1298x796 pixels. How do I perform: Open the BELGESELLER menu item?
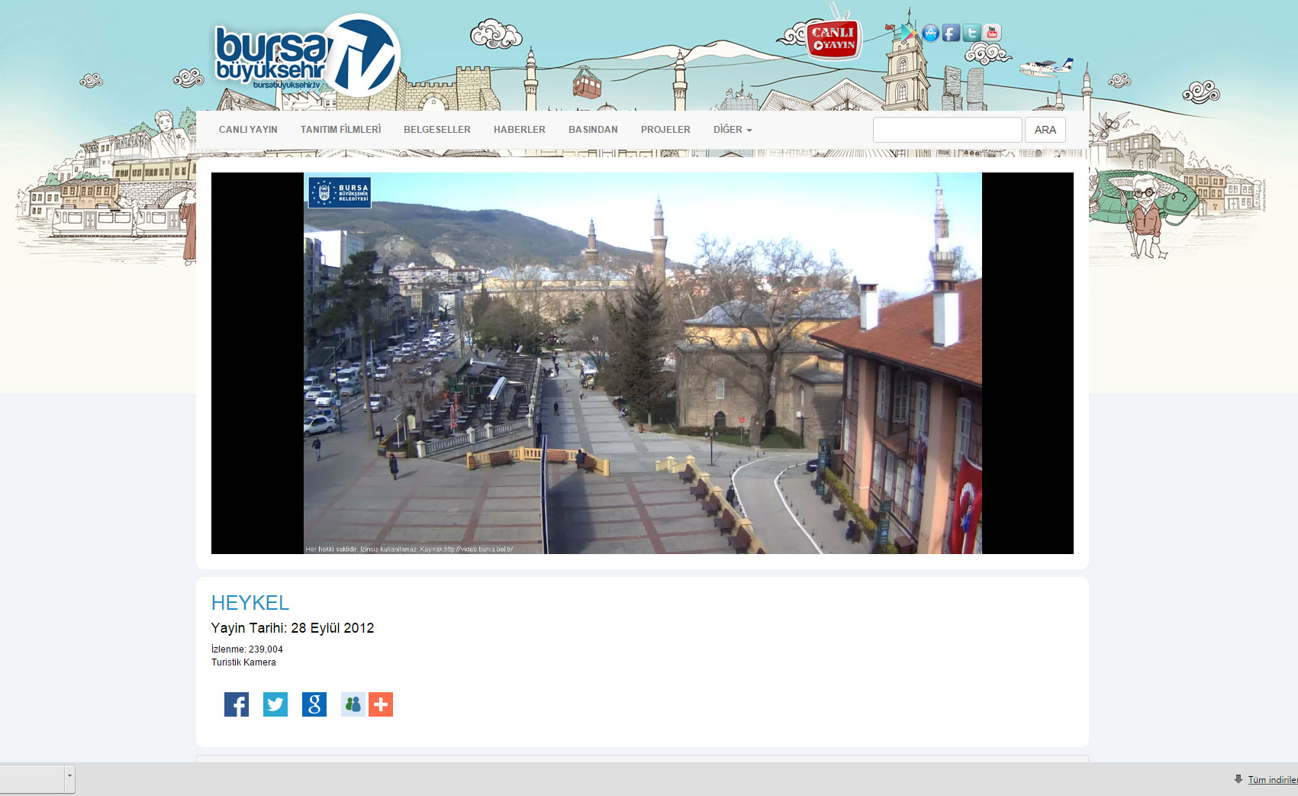point(437,130)
